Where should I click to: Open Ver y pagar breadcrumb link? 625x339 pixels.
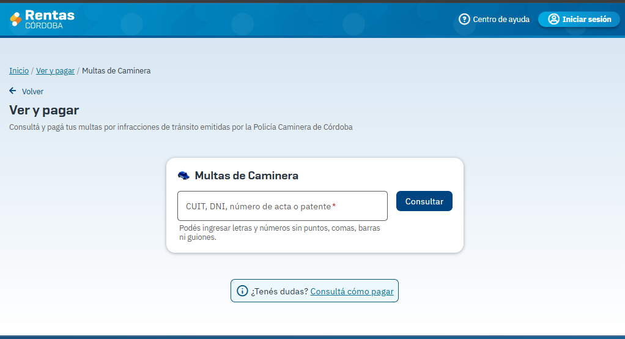(x=55, y=70)
